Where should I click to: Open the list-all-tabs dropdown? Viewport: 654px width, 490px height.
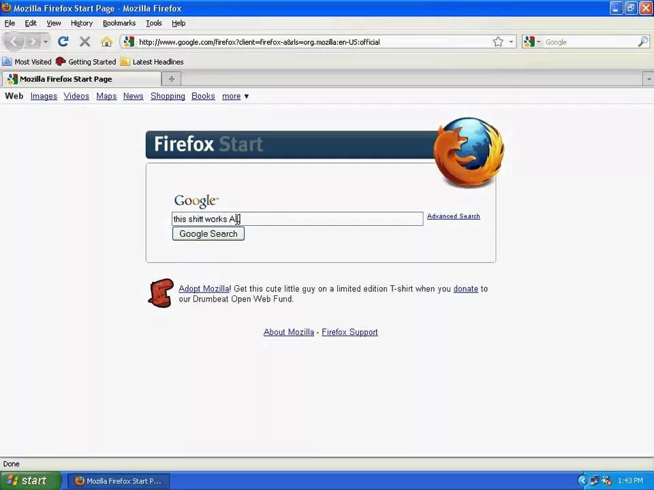click(x=649, y=79)
